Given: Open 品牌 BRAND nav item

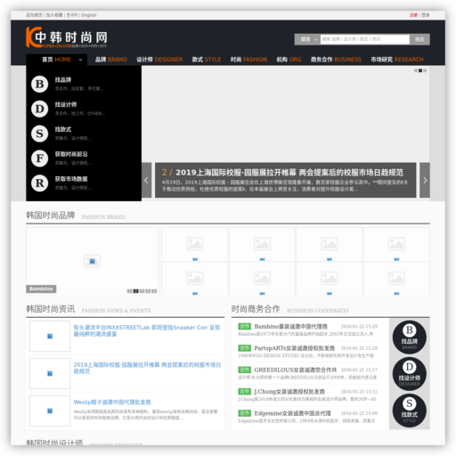Looking at the screenshot, I should 111,60.
